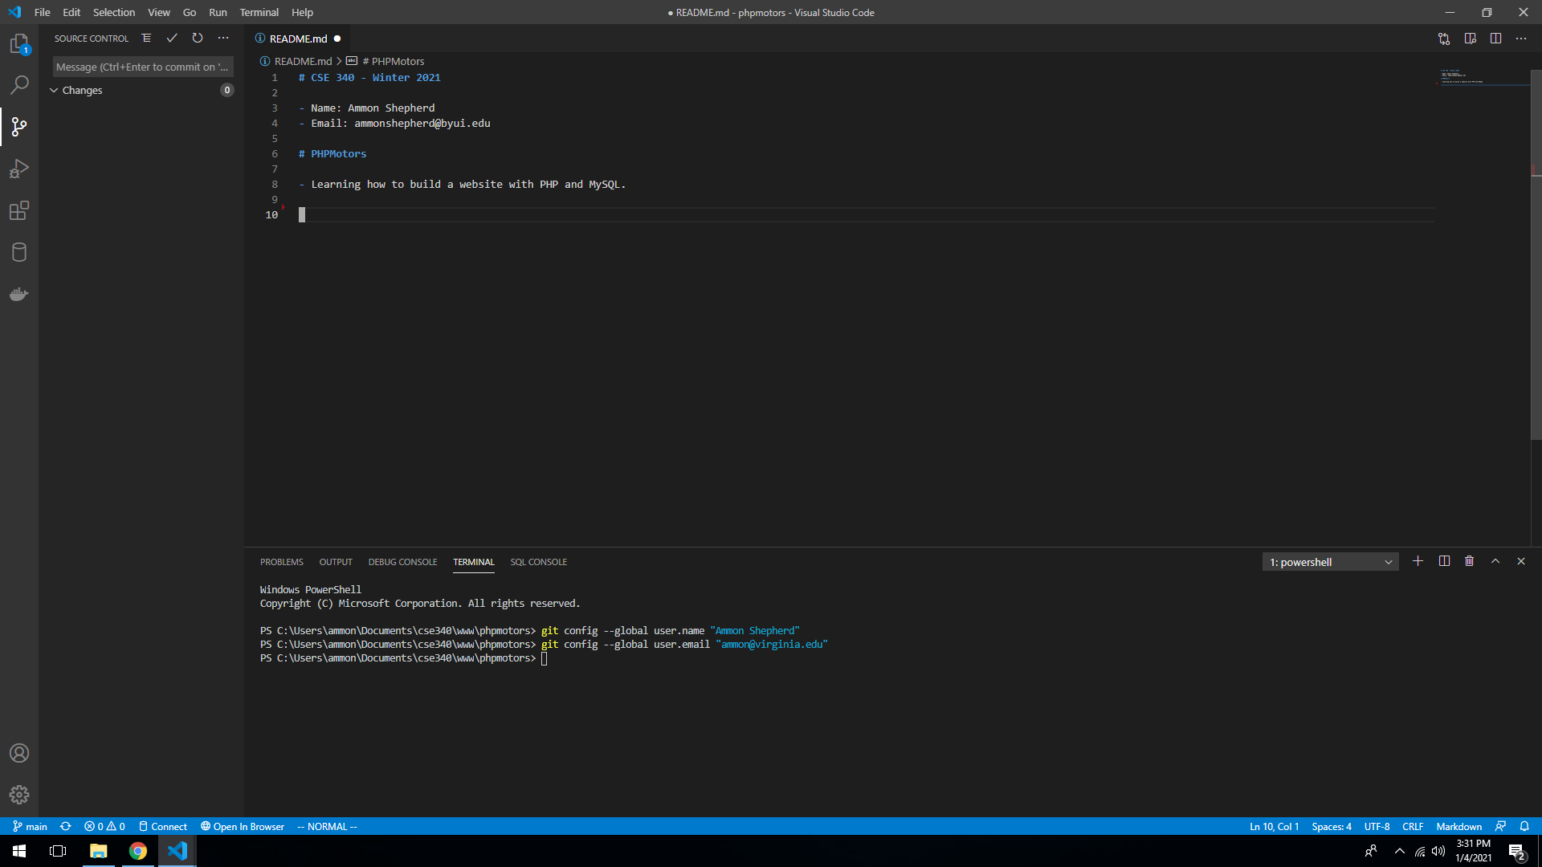Open the Help menu
This screenshot has width=1542, height=867.
pos(302,12)
